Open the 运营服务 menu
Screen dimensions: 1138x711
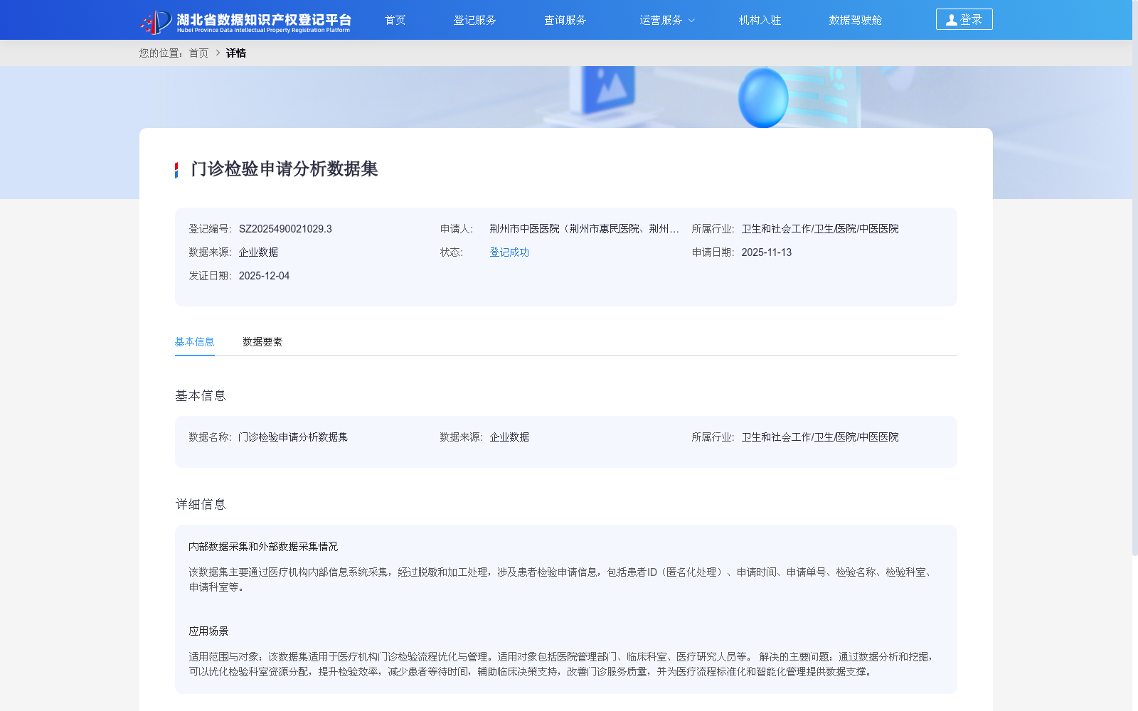[x=661, y=20]
